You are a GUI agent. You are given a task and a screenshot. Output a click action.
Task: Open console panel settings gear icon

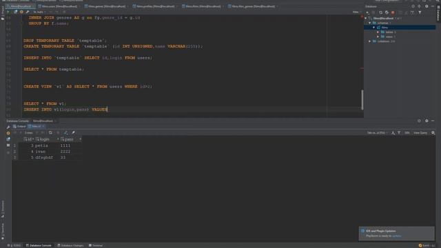pos(427,121)
